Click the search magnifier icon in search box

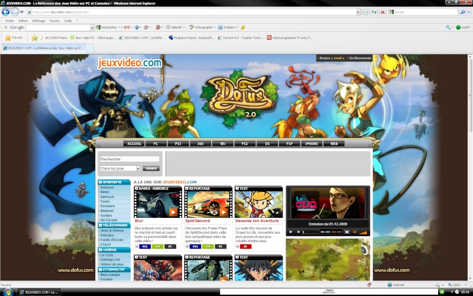462,12
